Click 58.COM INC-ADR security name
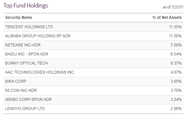Screen dimensions: 187x120 click(21, 90)
